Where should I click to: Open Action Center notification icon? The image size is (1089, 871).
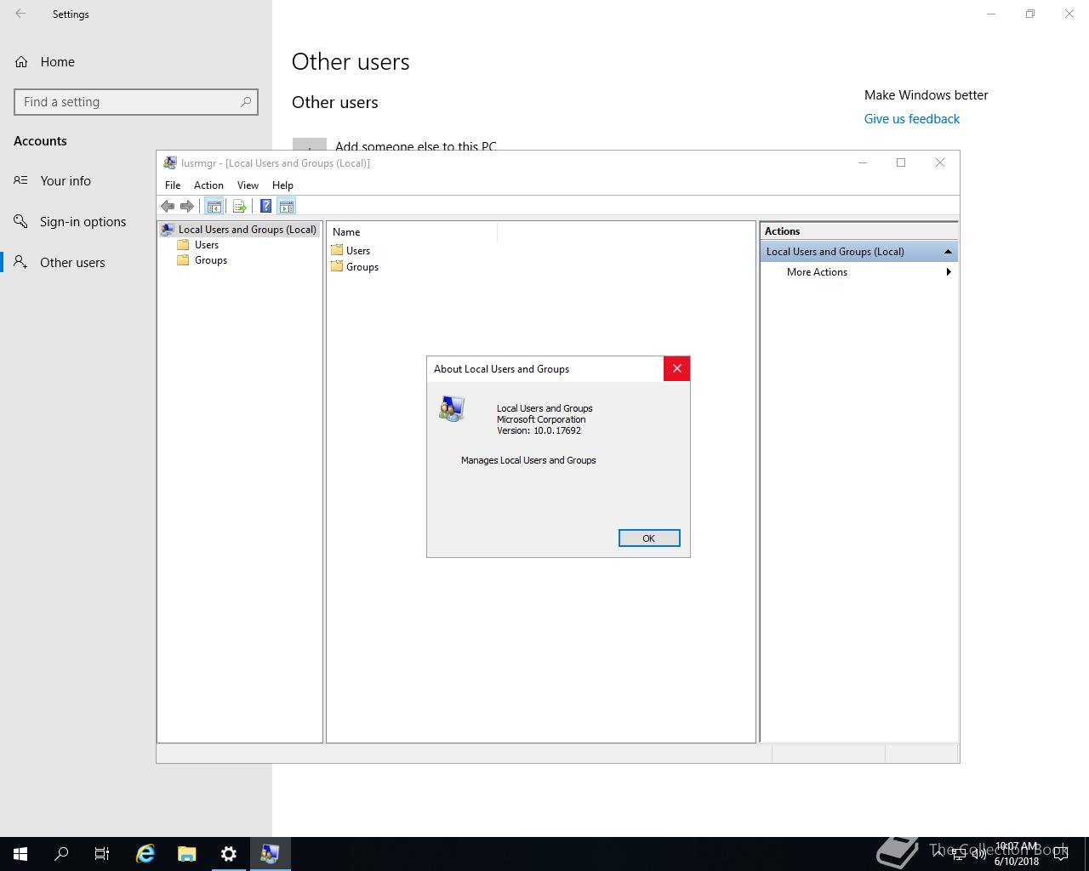(x=1060, y=854)
